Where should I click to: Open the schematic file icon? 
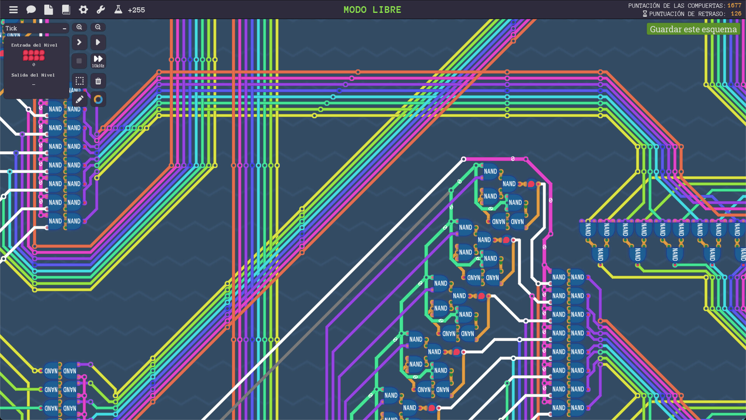(49, 10)
